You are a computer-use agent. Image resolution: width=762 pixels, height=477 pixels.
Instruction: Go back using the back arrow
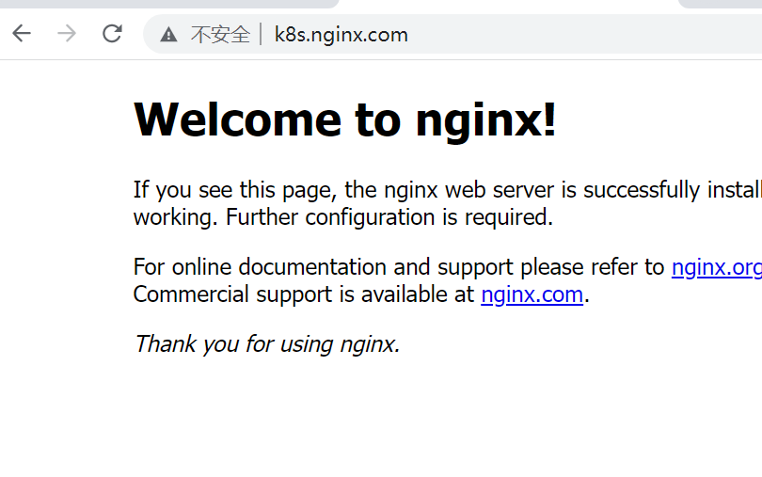click(22, 35)
